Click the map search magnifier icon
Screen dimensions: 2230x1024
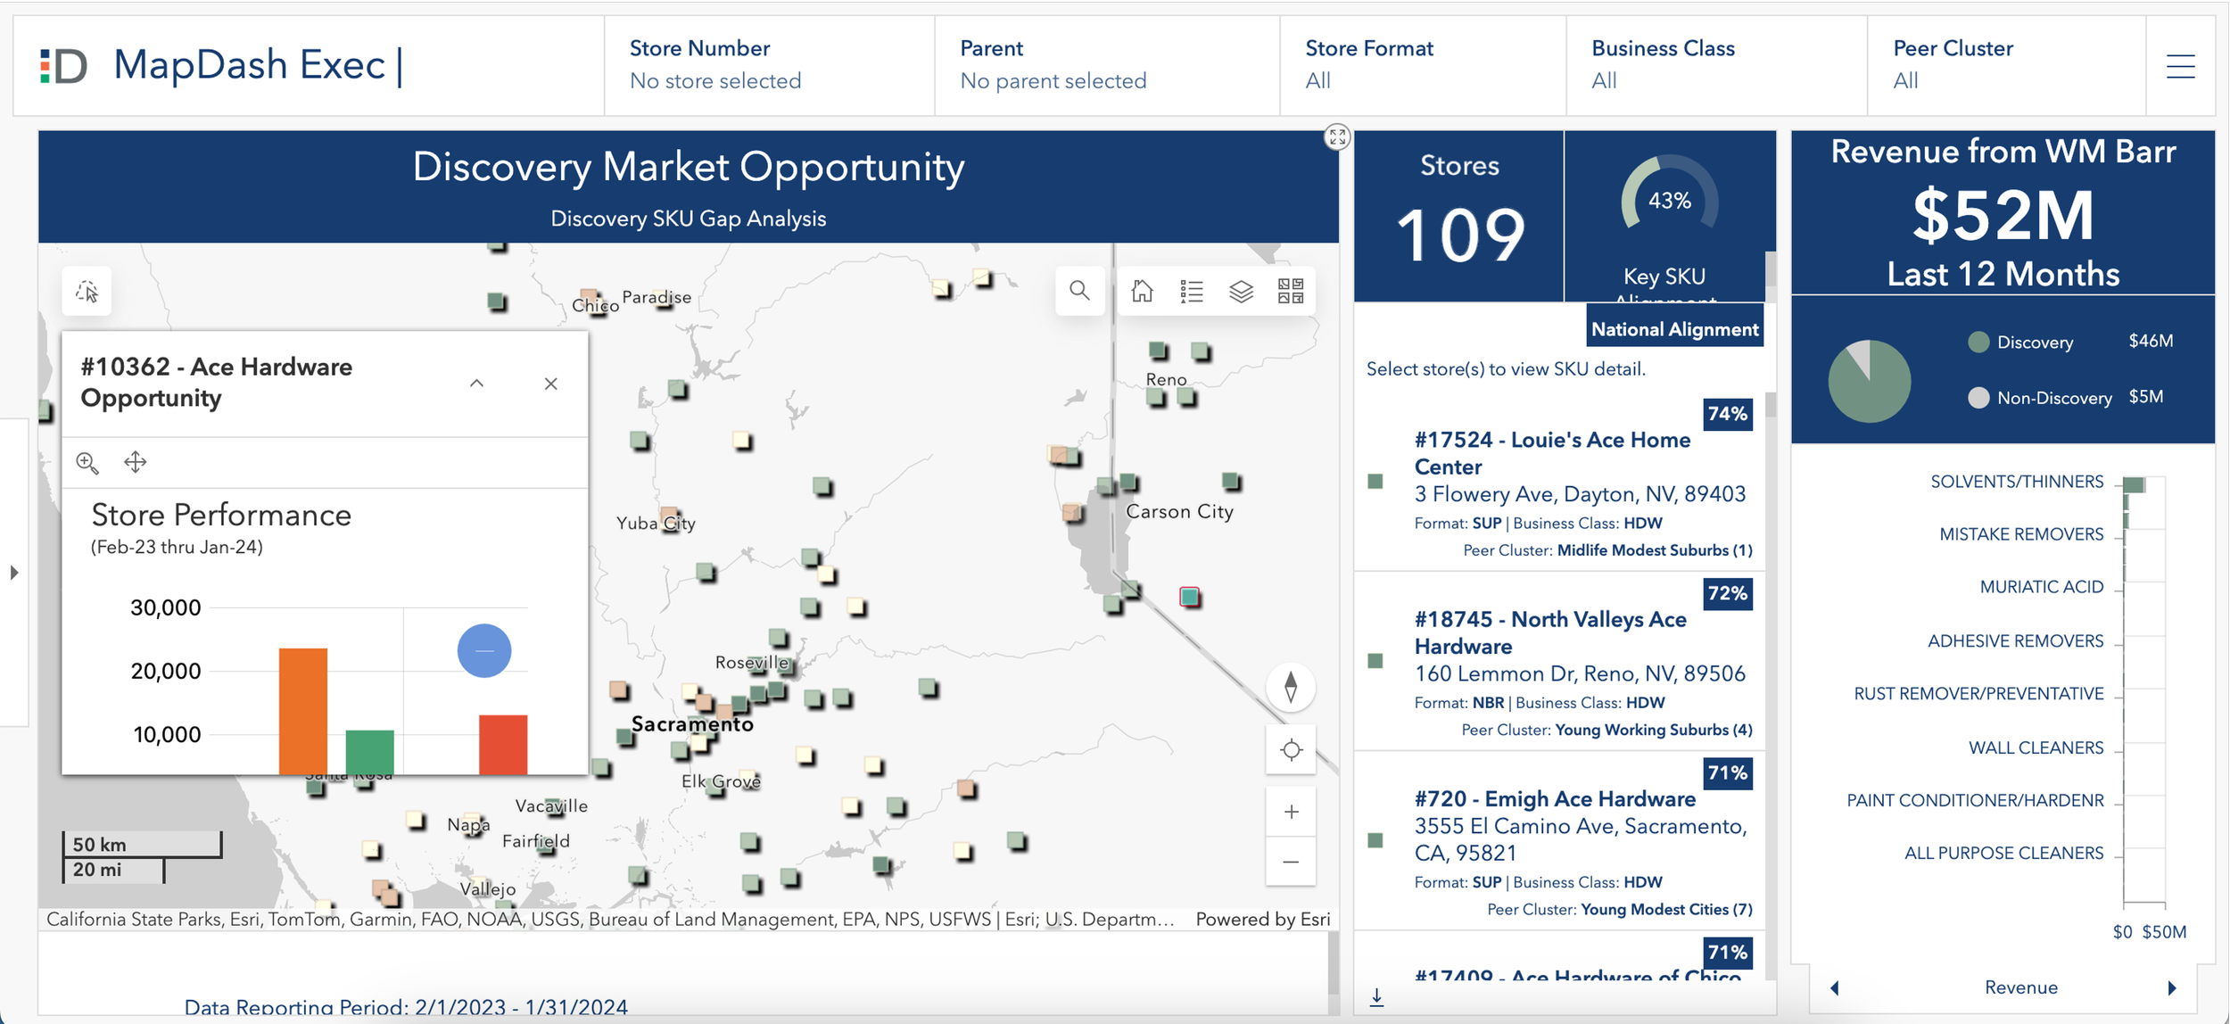(1079, 291)
